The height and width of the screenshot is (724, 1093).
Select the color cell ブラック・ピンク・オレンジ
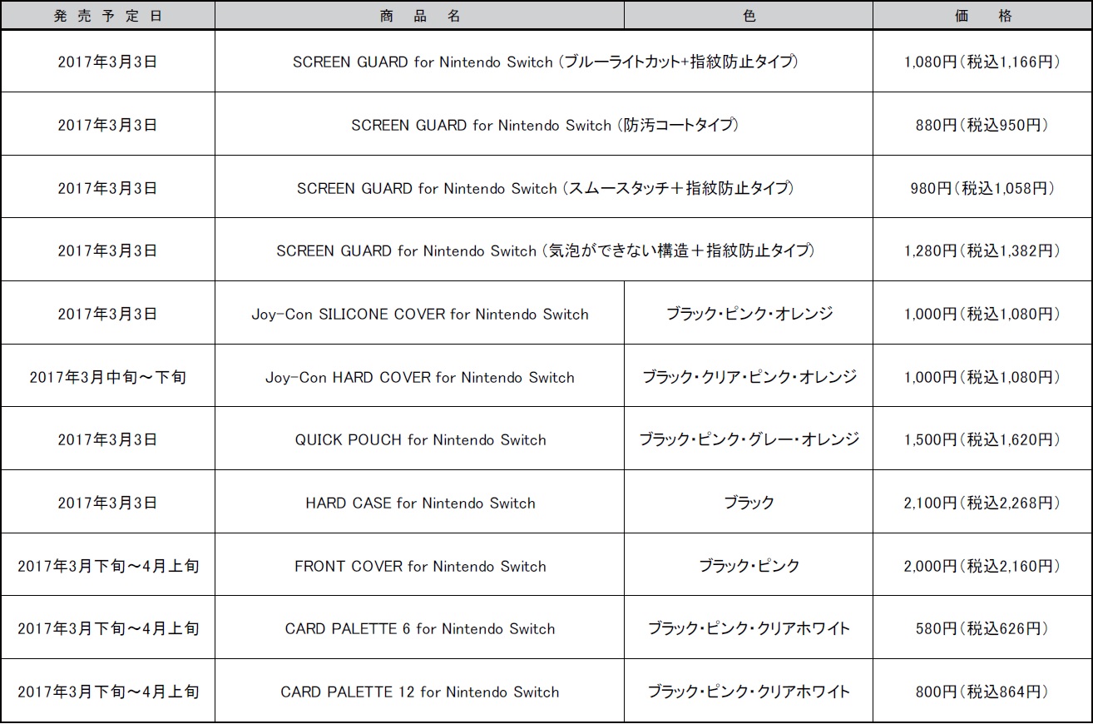point(749,314)
